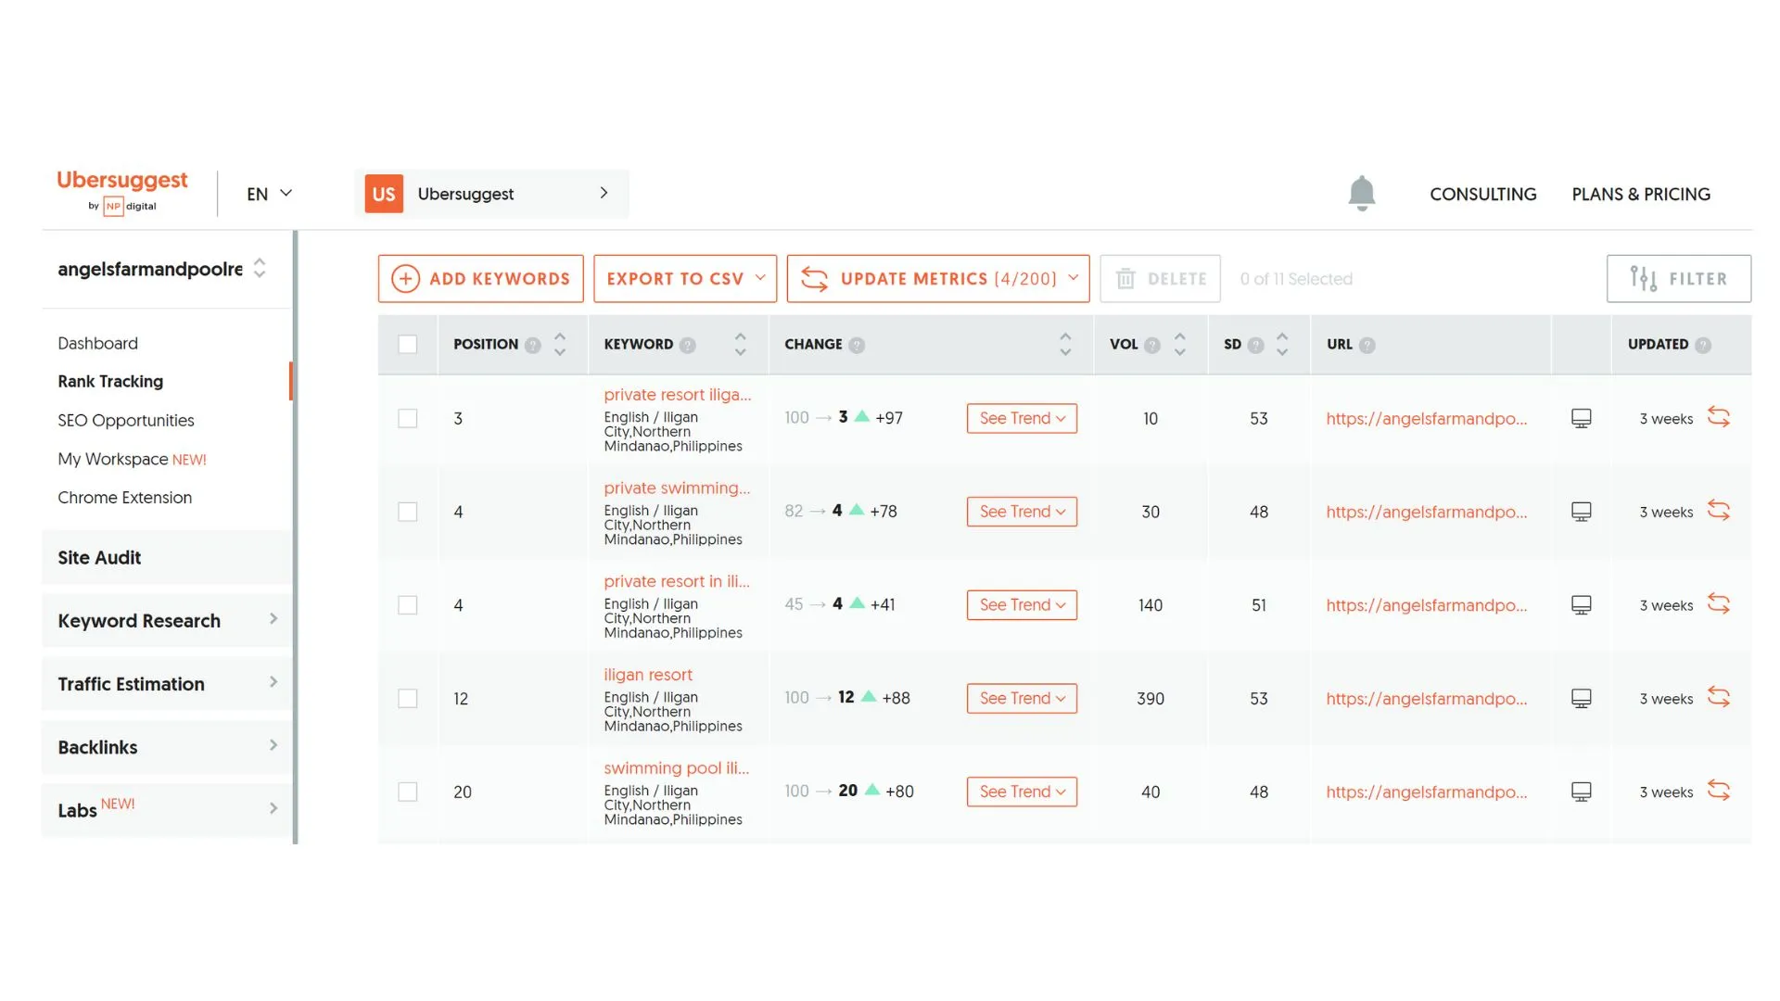Open the Ubersuggest project selector

click(x=491, y=194)
